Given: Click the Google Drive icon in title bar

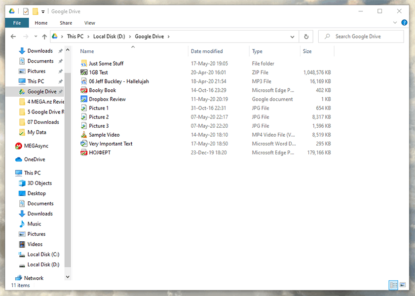Looking at the screenshot, I should (12, 11).
